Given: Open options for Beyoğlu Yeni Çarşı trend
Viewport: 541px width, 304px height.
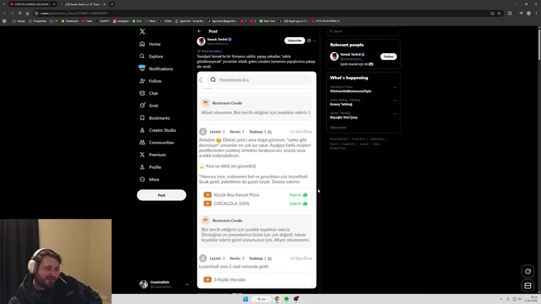Looking at the screenshot, I should click(395, 114).
